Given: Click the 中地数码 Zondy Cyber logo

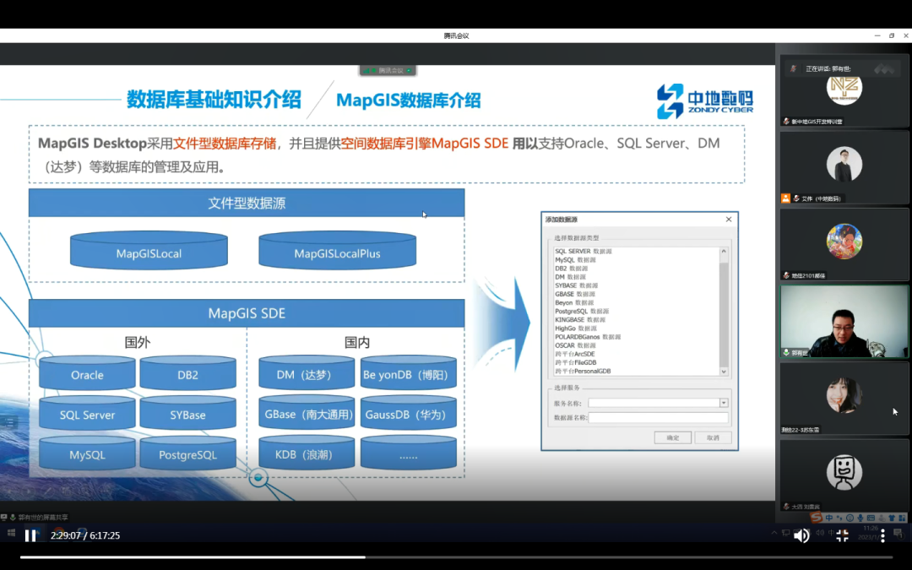Looking at the screenshot, I should pos(705,101).
